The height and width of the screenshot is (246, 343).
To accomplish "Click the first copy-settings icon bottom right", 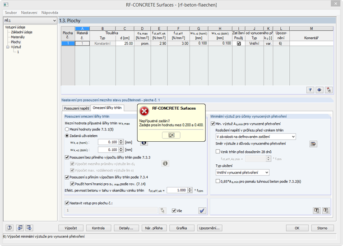I will click(316, 210).
